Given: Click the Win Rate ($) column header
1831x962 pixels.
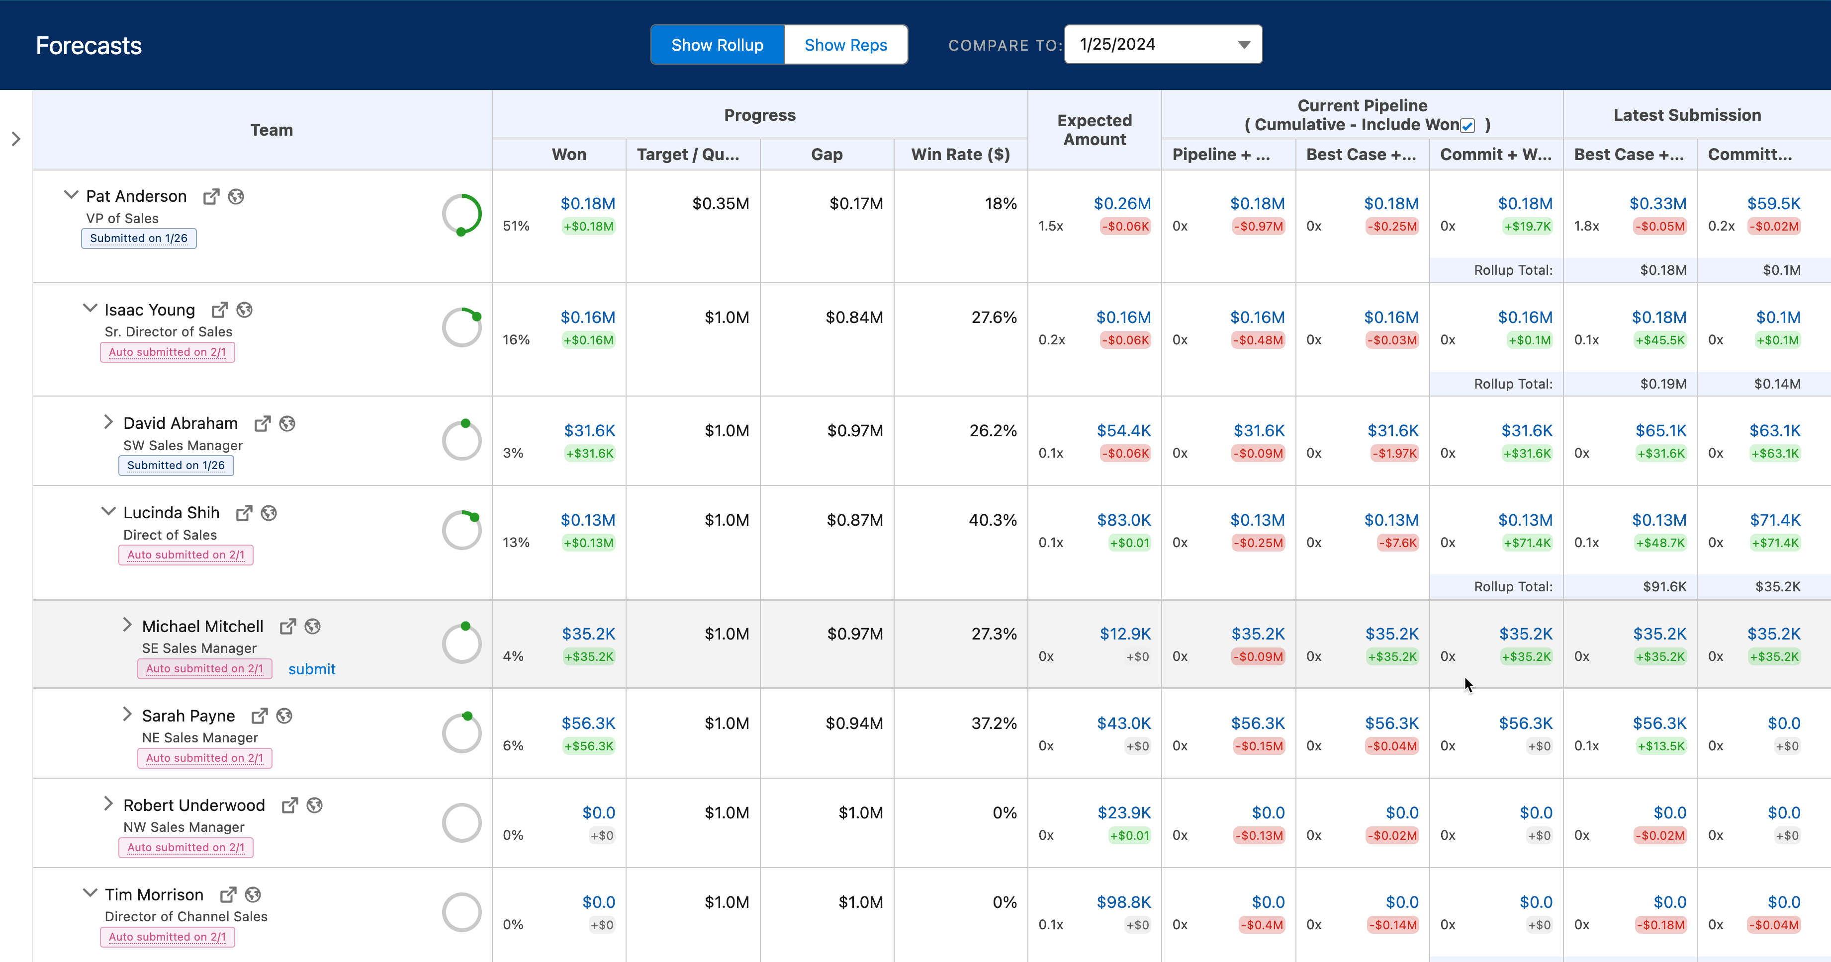Looking at the screenshot, I should click(960, 155).
